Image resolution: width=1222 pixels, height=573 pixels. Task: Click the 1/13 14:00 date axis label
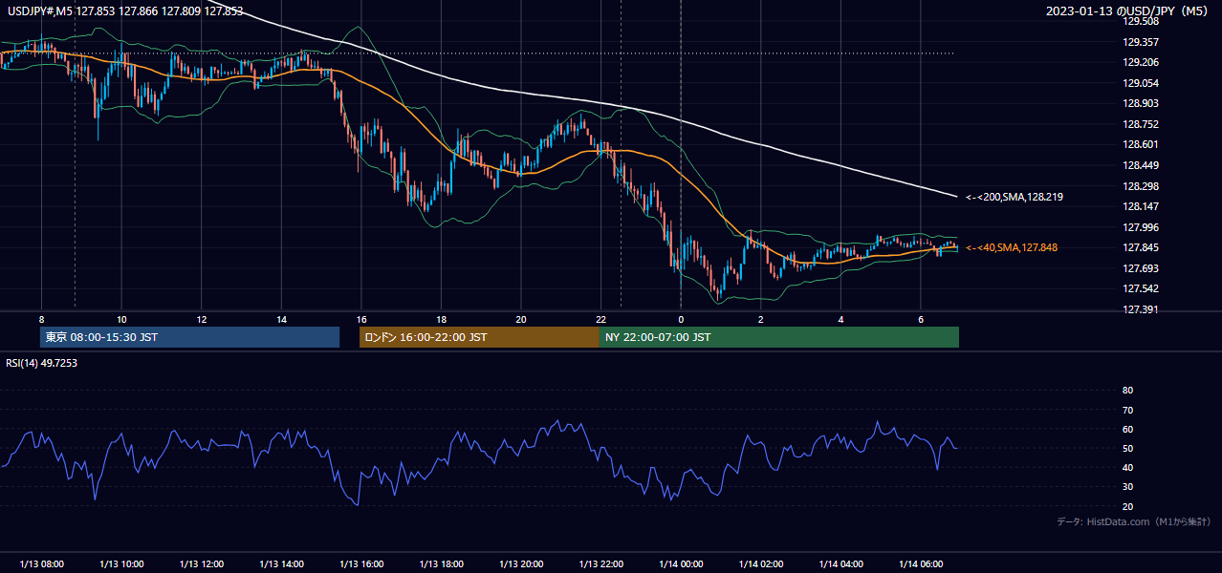(x=281, y=564)
